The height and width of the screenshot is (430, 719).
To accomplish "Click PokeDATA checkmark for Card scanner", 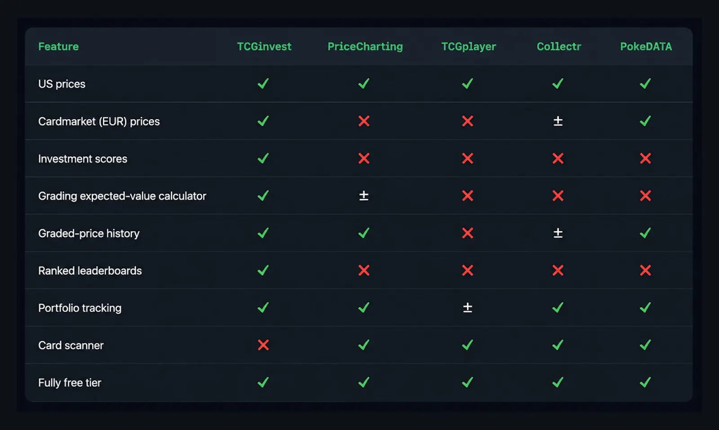I will (x=645, y=345).
